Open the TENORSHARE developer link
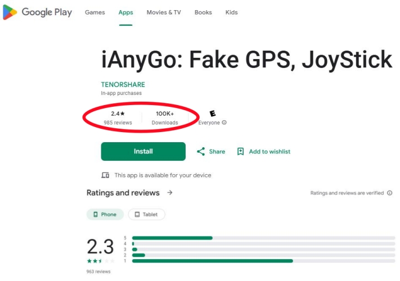Viewport: 400px width, 281px height. point(123,84)
